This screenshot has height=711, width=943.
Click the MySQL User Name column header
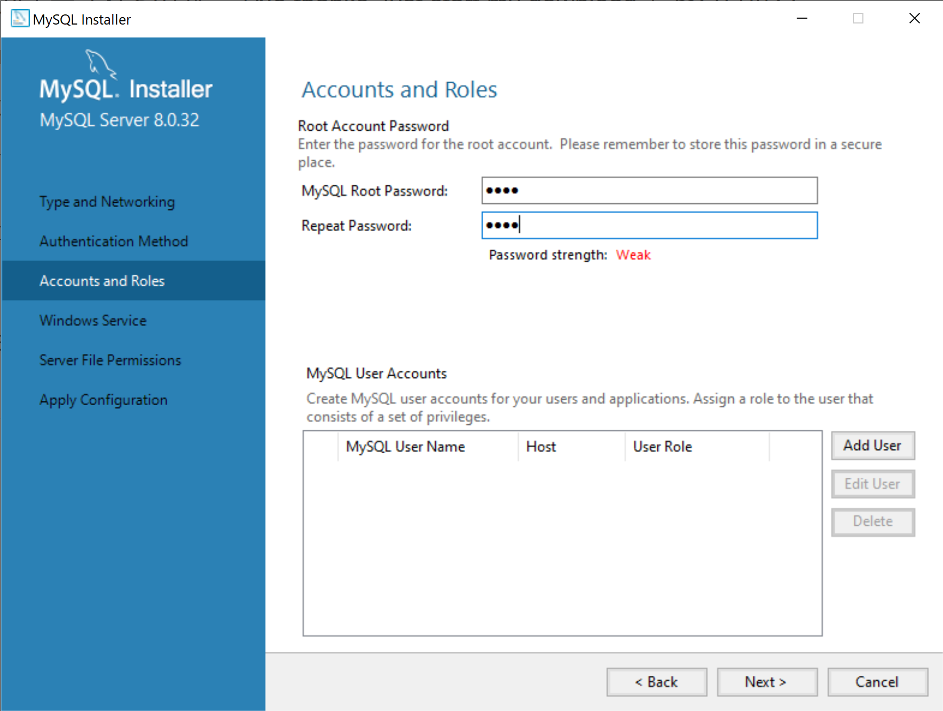coord(405,446)
